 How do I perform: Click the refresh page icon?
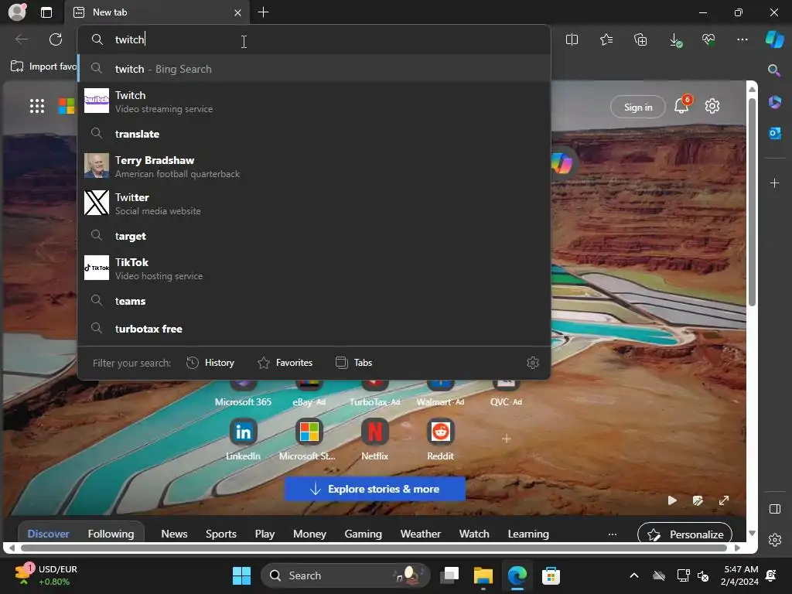56,39
